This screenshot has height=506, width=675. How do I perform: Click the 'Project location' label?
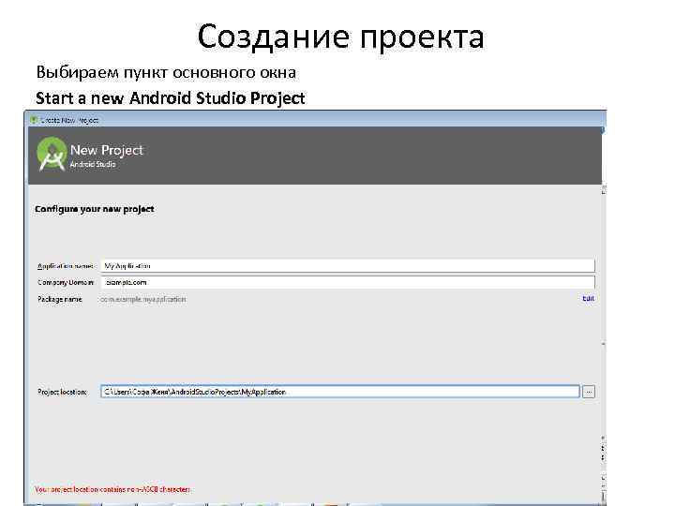(x=63, y=392)
